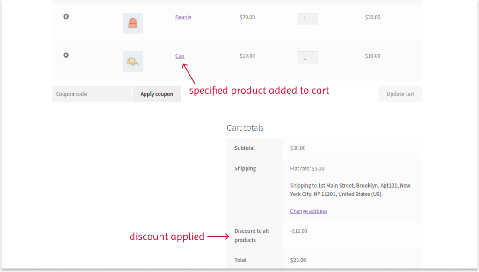This screenshot has width=479, height=272.
Task: Click the Coupon code input field
Action: 92,94
